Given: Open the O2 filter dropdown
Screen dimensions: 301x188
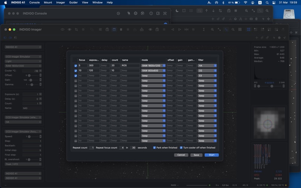Looking at the screenshot, I should tap(207, 71).
